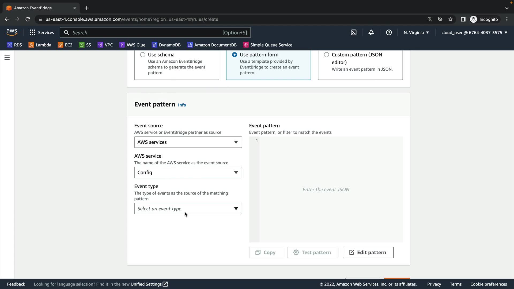The height and width of the screenshot is (289, 514).
Task: Open the Lambda bookmark shortcut
Action: point(40,45)
